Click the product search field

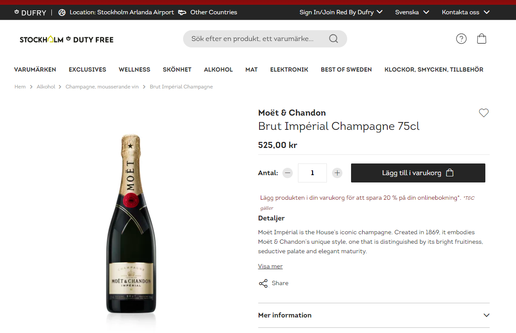[x=255, y=39]
